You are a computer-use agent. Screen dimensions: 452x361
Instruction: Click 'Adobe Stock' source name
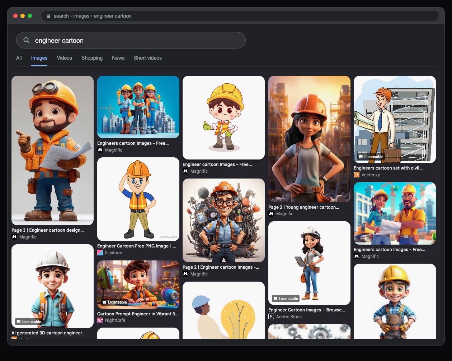coord(289,316)
